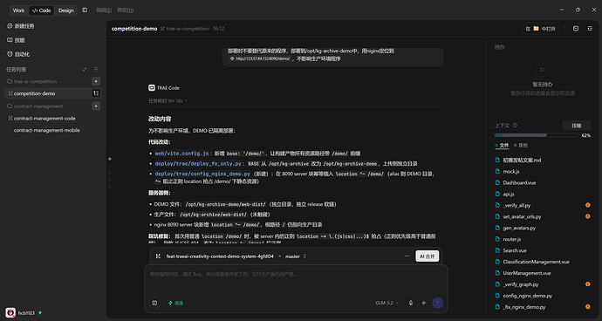Click the New Task (新建任务) icon button
Viewport: 602px width, 321px height.
pyautogui.click(x=10, y=26)
